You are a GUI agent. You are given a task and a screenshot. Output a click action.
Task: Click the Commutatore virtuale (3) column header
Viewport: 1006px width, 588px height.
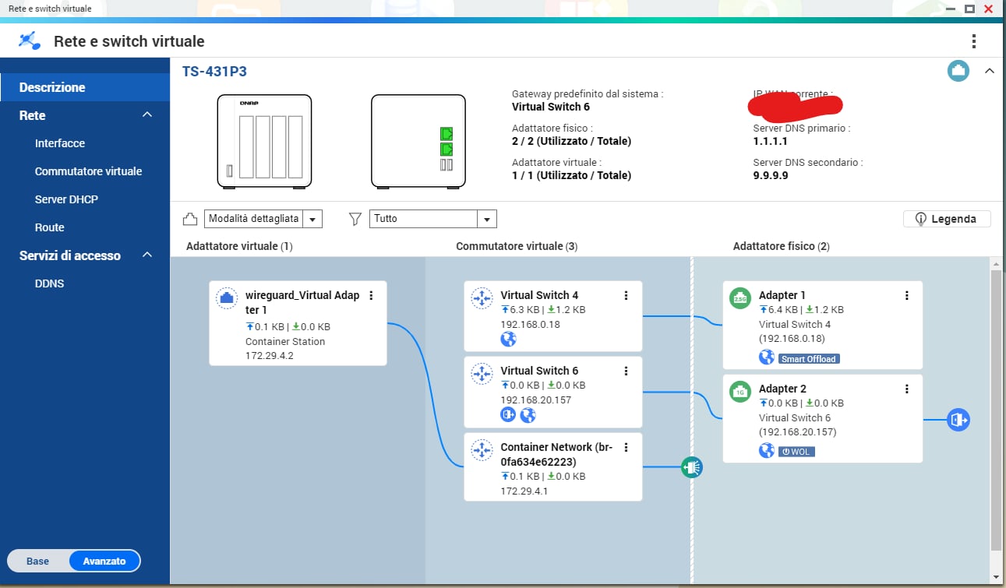(x=517, y=246)
